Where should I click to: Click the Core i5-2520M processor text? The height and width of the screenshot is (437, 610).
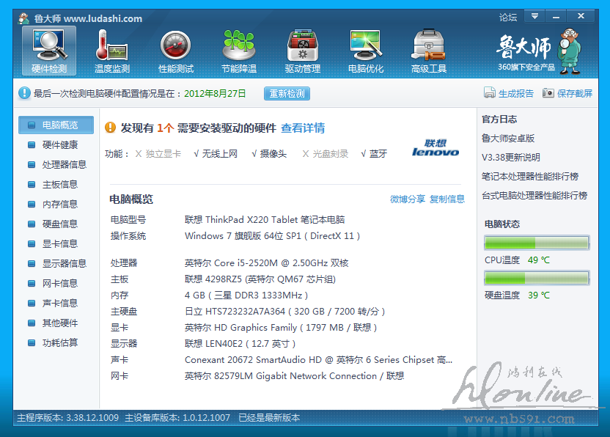pyautogui.click(x=266, y=263)
